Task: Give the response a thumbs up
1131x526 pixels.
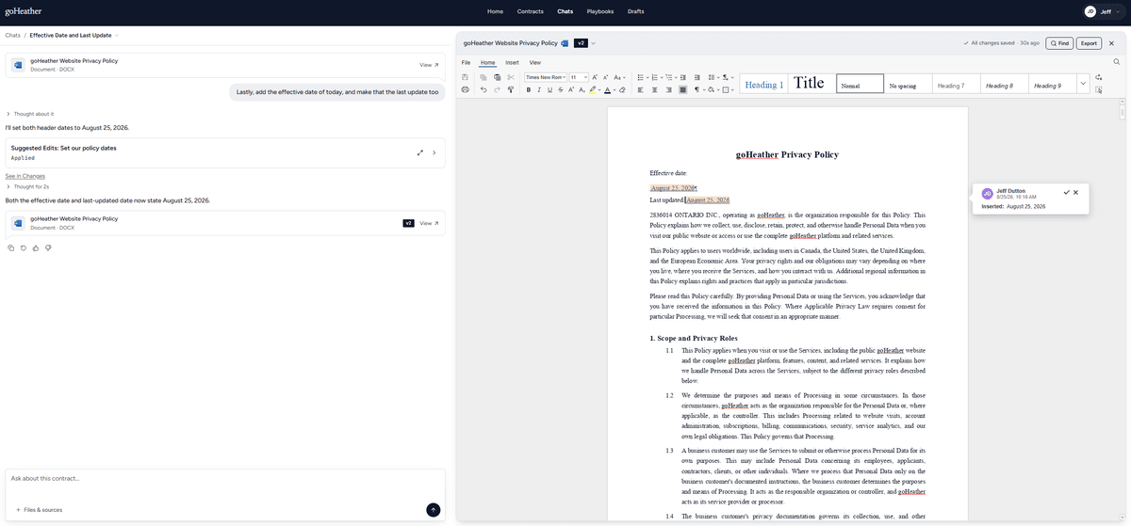Action: [35, 247]
